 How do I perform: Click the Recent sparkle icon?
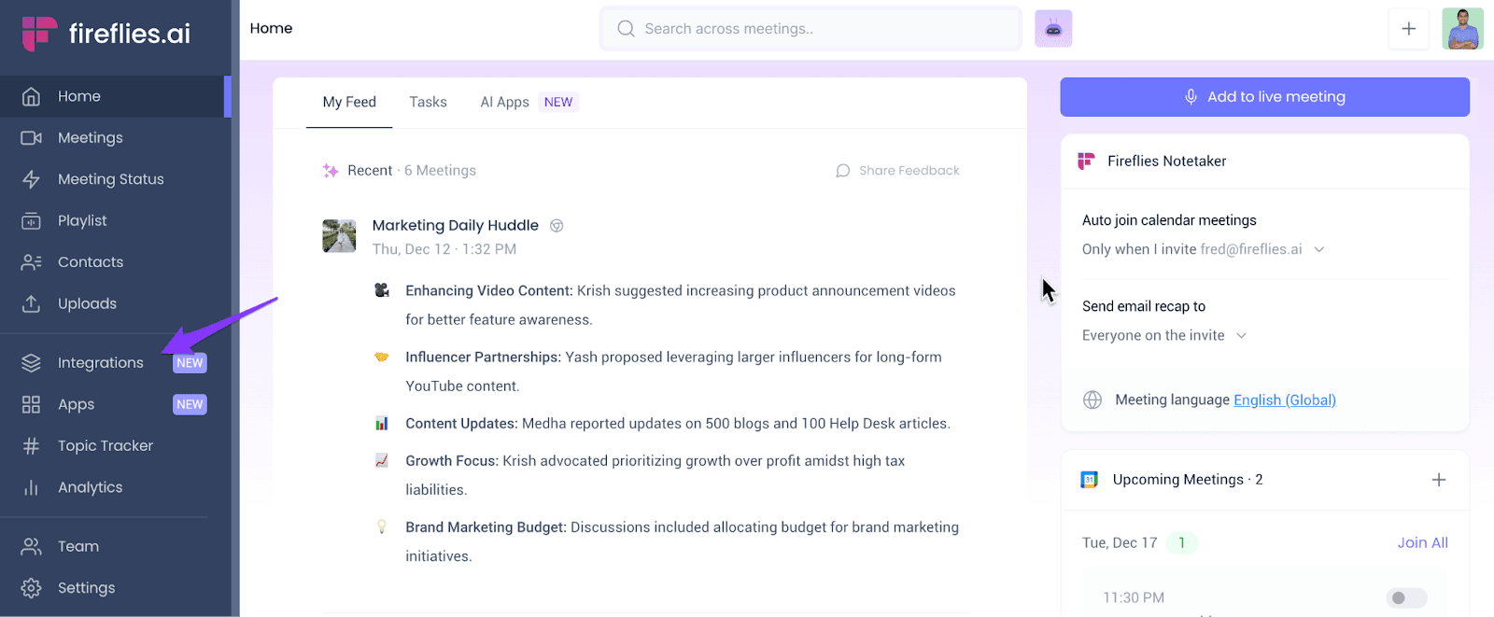[x=331, y=171]
